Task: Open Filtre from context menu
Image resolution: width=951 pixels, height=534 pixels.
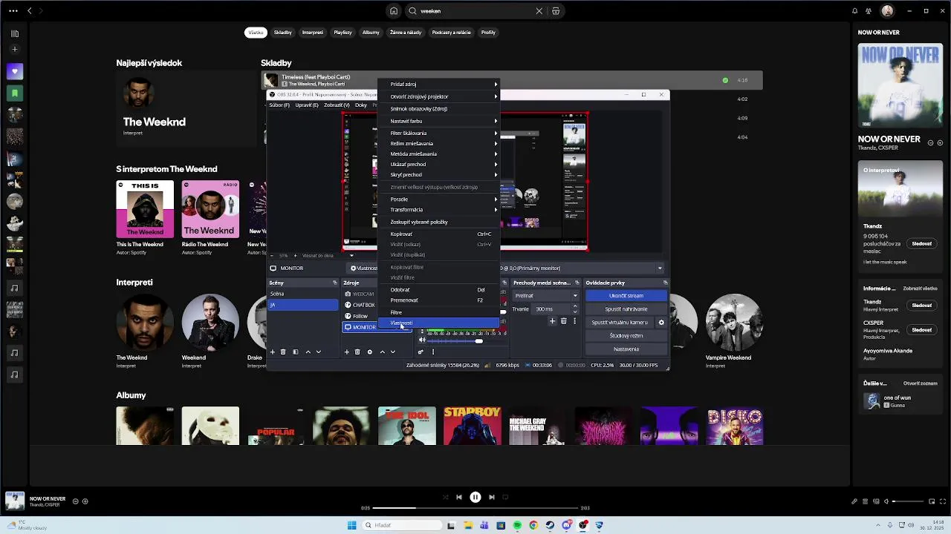Action: (438, 313)
